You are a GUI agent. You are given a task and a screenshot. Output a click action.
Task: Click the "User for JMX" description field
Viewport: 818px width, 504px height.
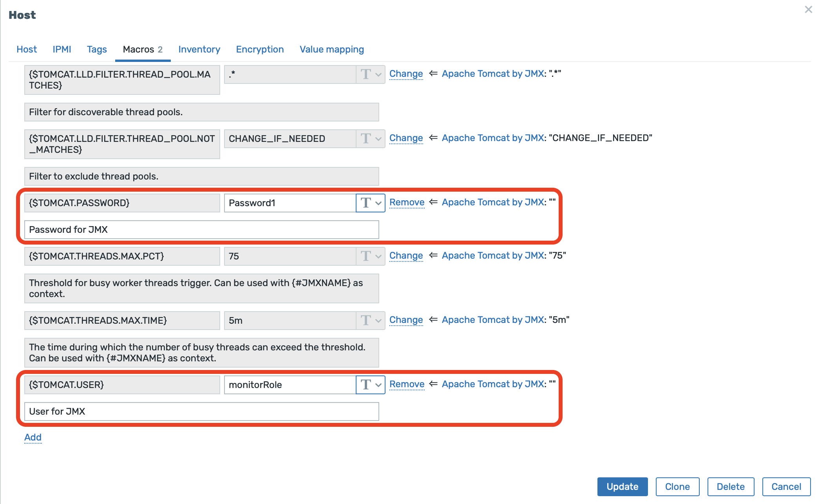coord(201,412)
